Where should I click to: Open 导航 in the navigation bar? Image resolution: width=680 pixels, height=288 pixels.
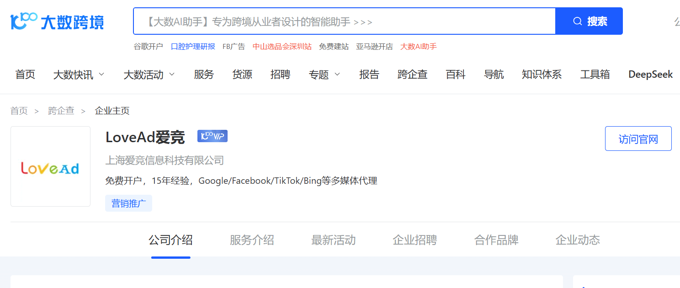click(494, 75)
